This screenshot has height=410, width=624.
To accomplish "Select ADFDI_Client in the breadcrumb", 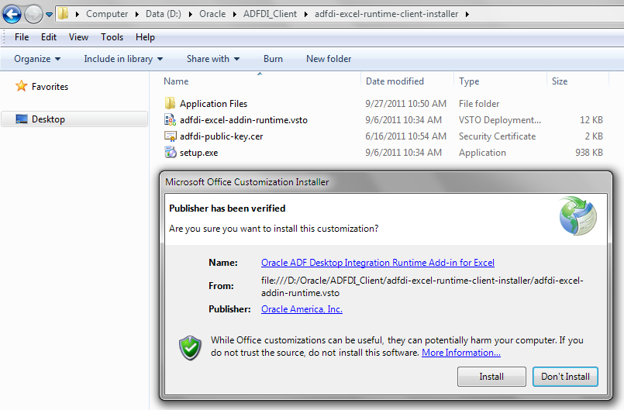I will pyautogui.click(x=270, y=14).
